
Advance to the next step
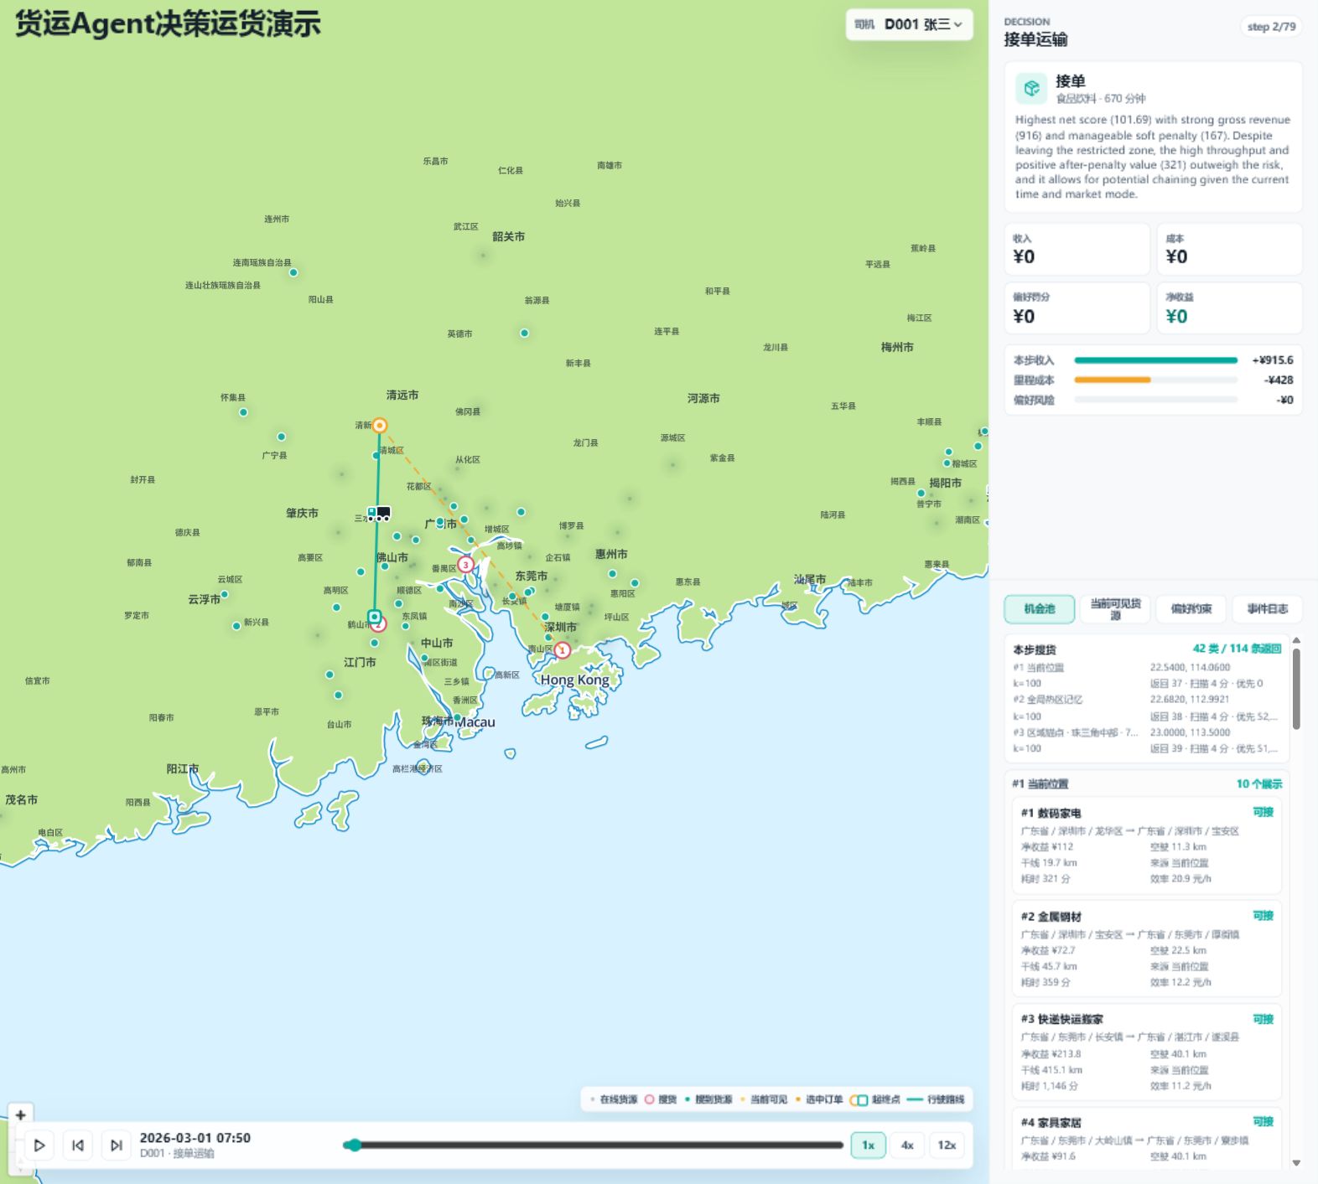click(x=117, y=1145)
